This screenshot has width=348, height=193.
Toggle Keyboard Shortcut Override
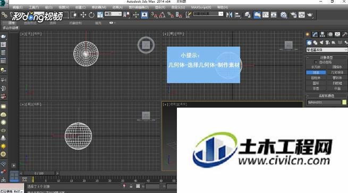pyautogui.click(x=145, y=15)
